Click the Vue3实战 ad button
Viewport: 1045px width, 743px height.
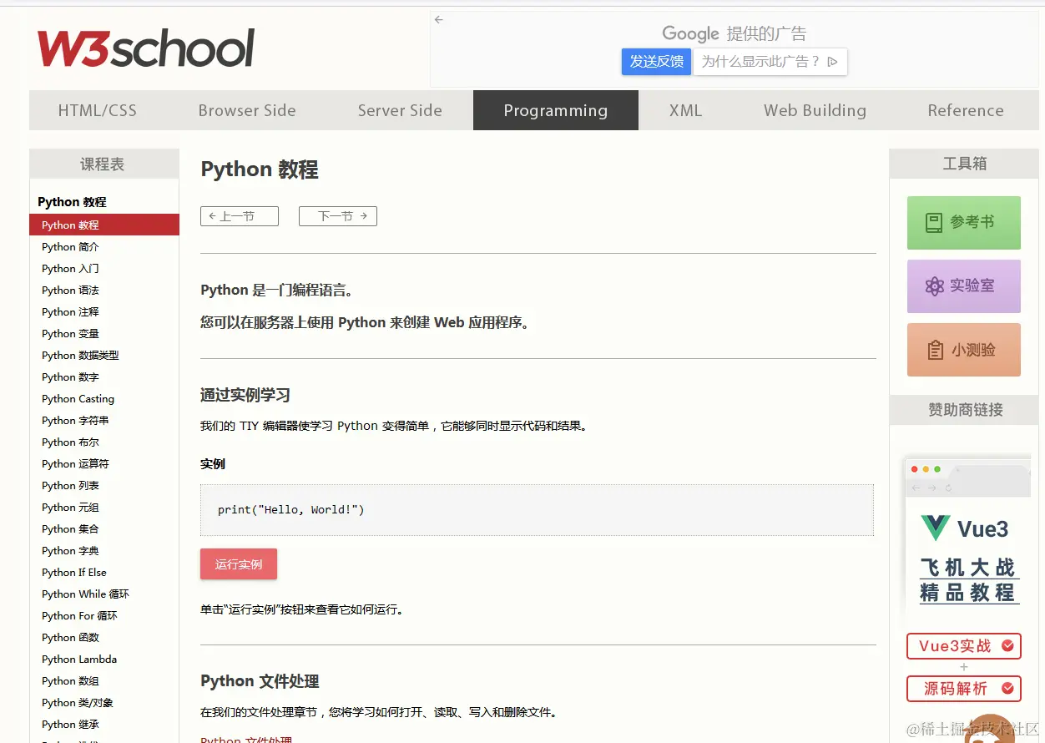point(964,646)
